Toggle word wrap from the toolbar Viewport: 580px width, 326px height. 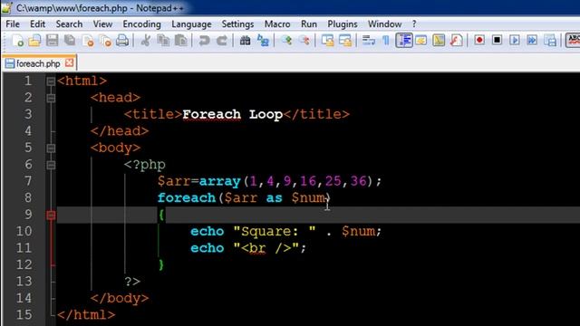pos(368,40)
